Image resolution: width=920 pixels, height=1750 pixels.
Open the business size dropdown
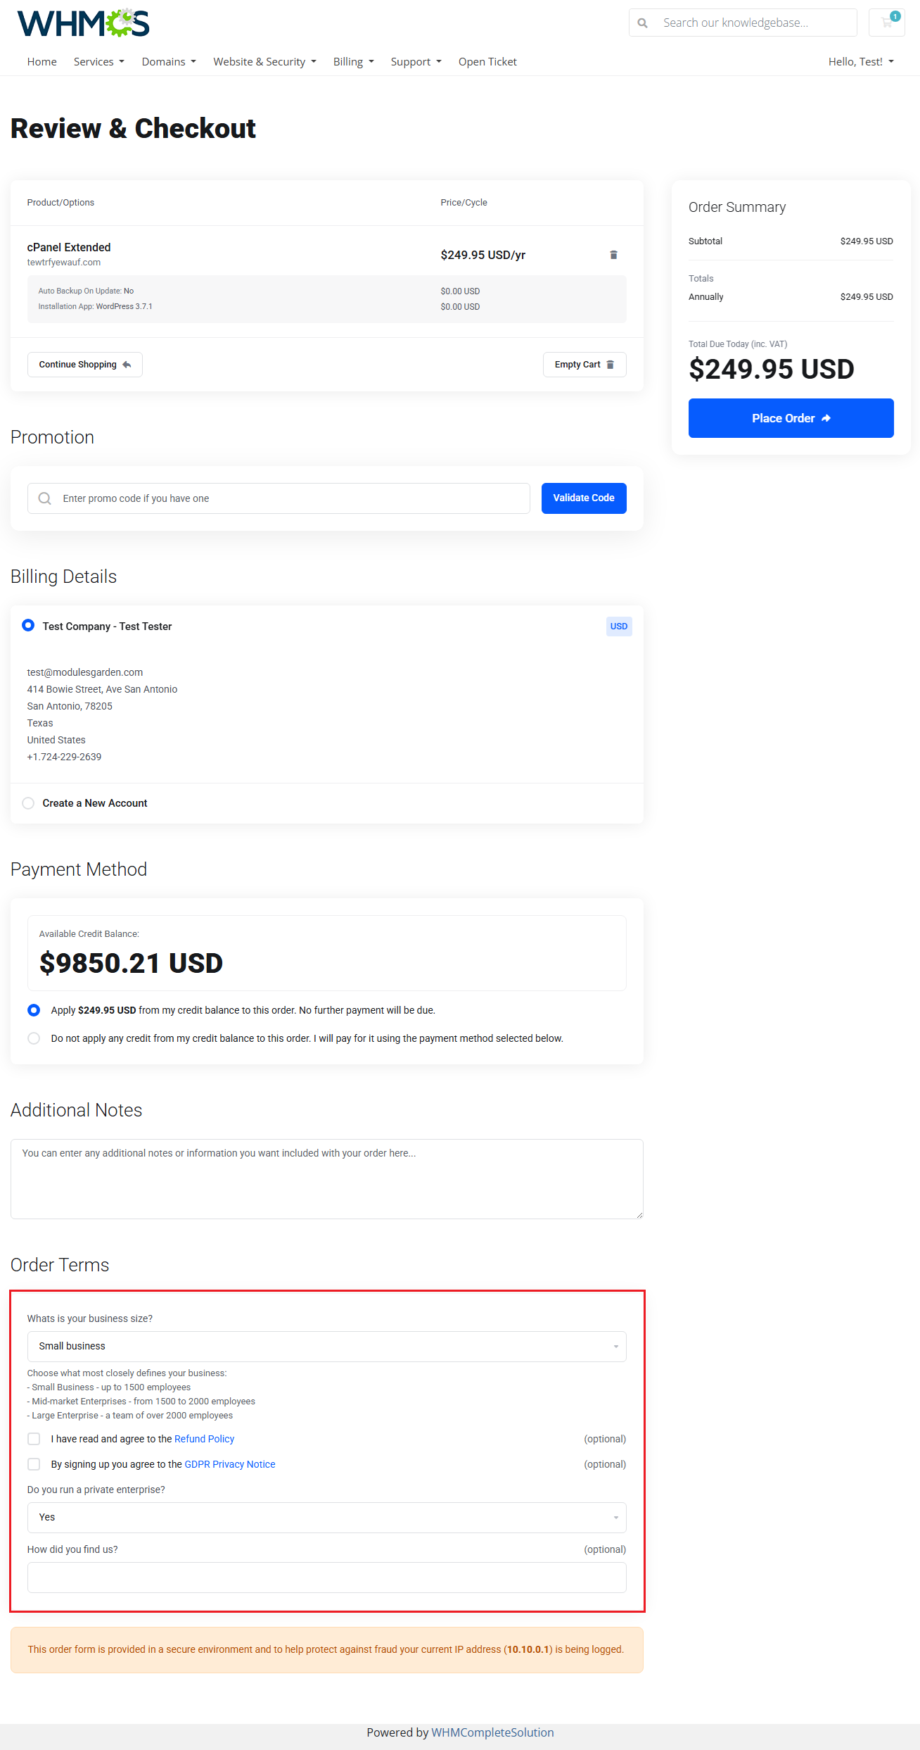pos(327,1347)
